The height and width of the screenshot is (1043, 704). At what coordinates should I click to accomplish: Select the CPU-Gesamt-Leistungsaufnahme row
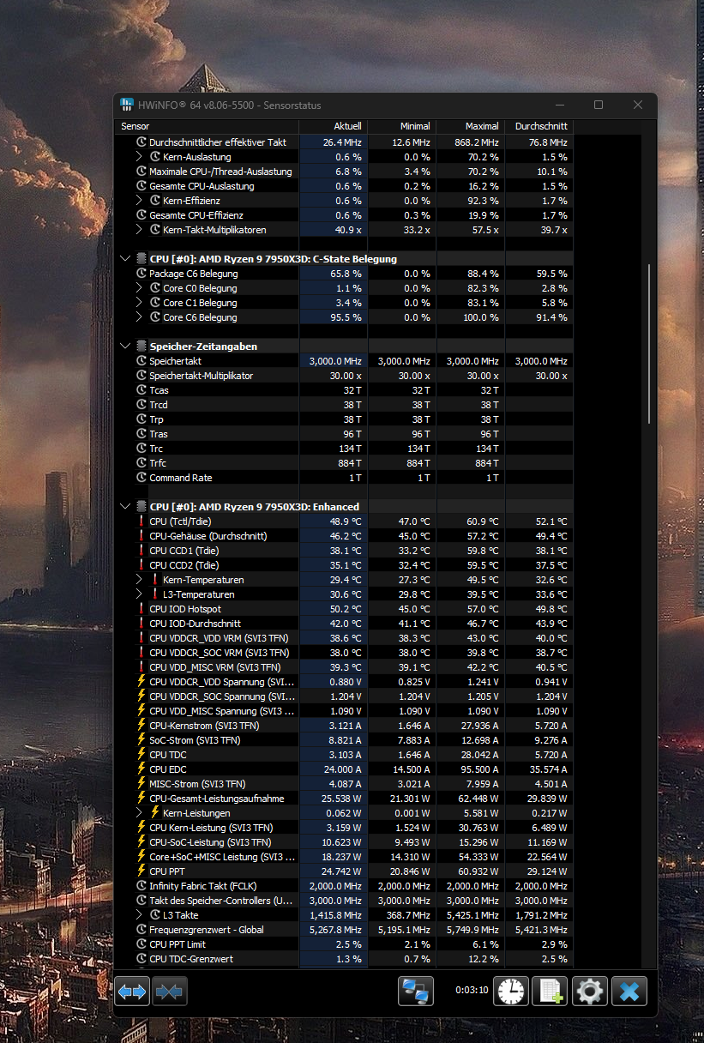point(346,799)
